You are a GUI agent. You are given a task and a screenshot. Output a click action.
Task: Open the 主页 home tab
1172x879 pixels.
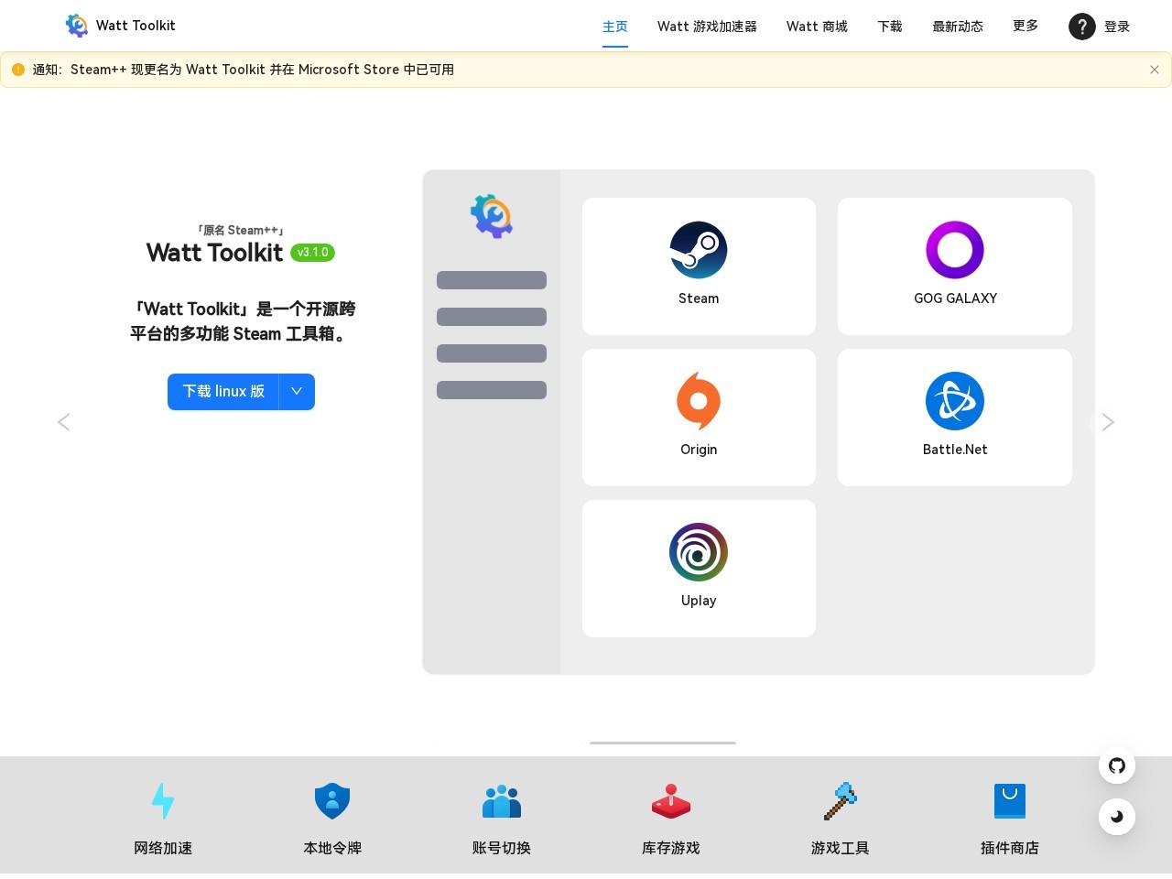click(x=615, y=27)
